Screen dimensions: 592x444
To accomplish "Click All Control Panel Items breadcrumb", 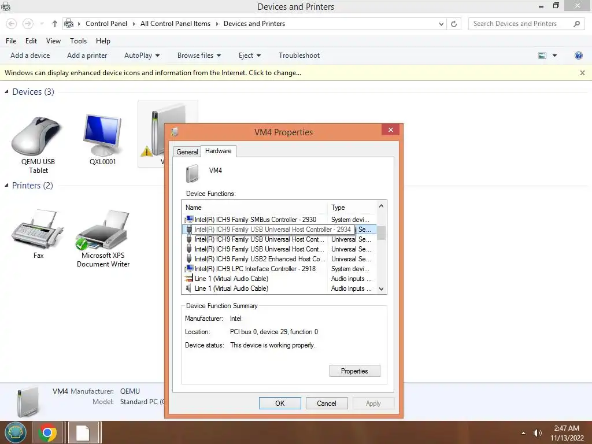I will tap(175, 24).
